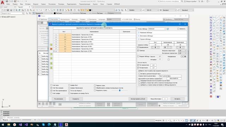Toggle the Разрыв таблицы checkbox
The height and width of the screenshot is (127, 226).
click(138, 56)
